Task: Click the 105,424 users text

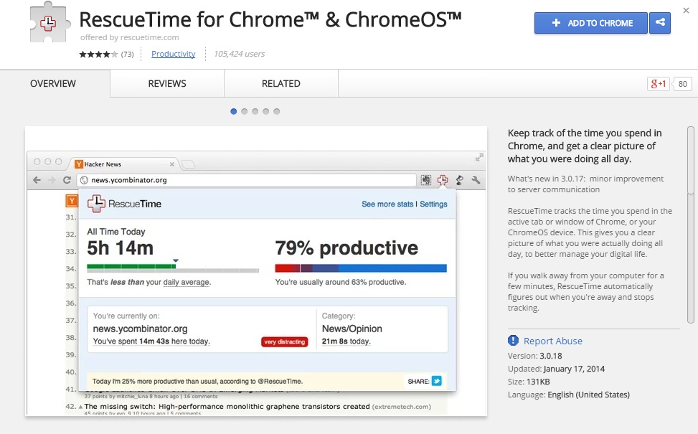Action: (x=240, y=54)
